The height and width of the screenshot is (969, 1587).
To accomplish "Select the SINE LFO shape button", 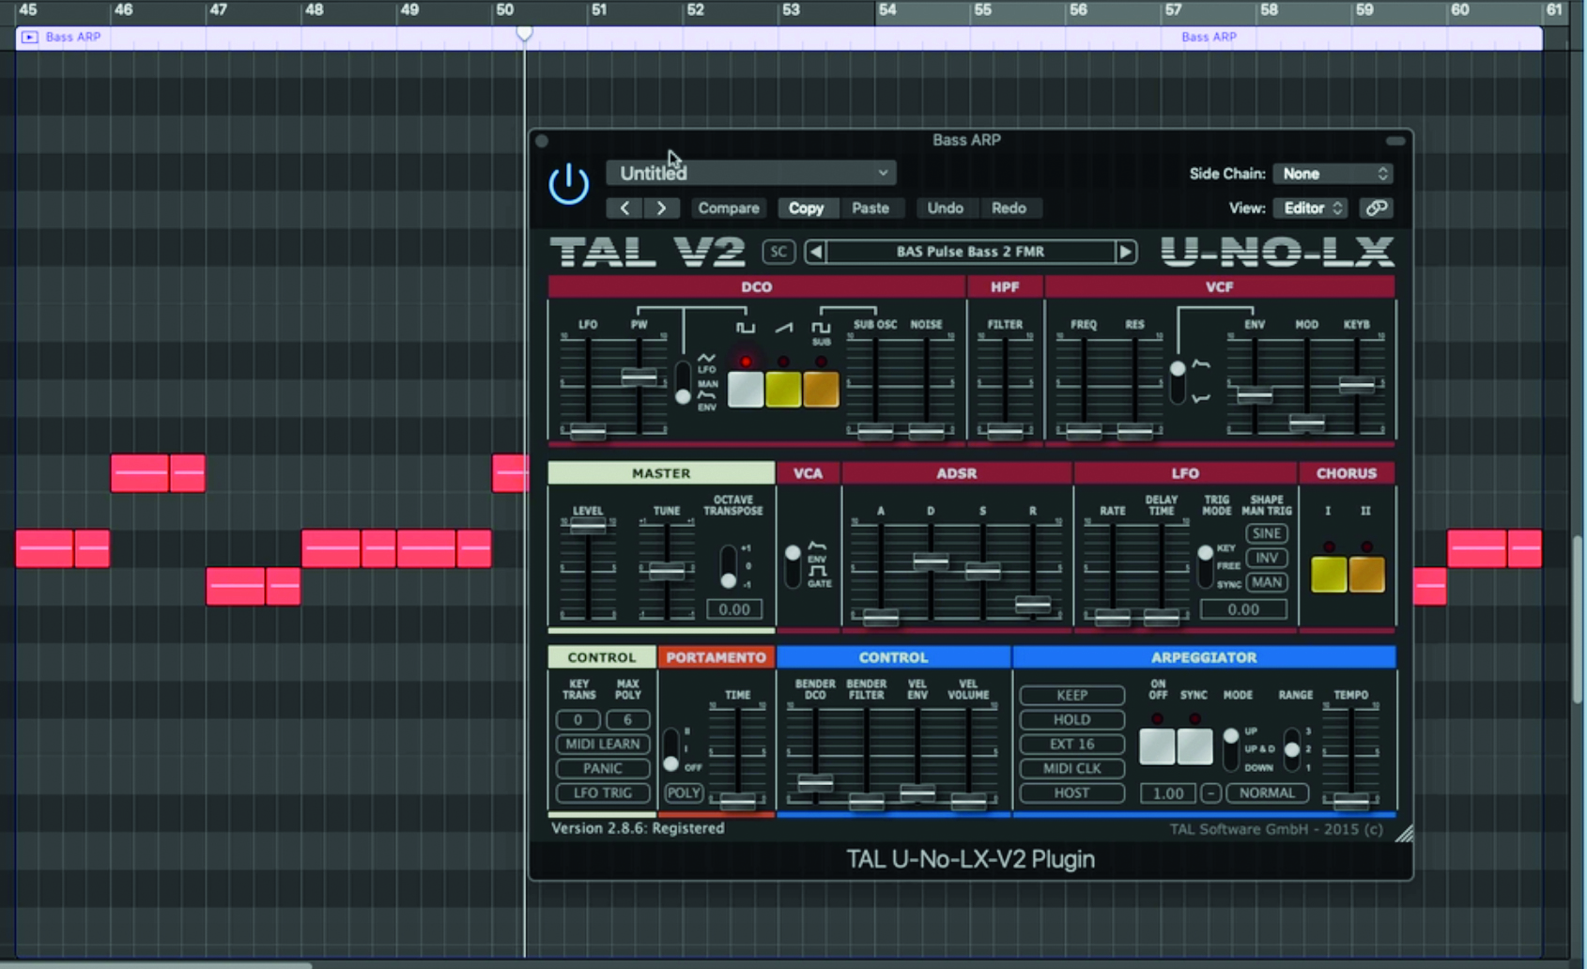I will [x=1267, y=533].
